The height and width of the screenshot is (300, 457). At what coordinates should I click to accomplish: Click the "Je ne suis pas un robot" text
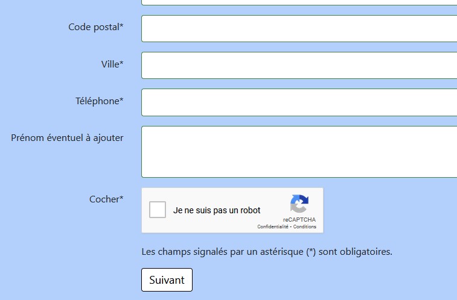[x=217, y=210]
